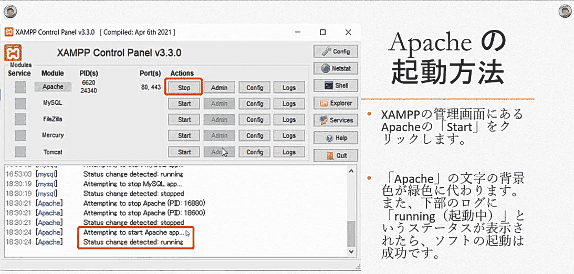Screen dimensions: 574x274
Task: Open Tomcat Config menu
Action: (x=255, y=152)
